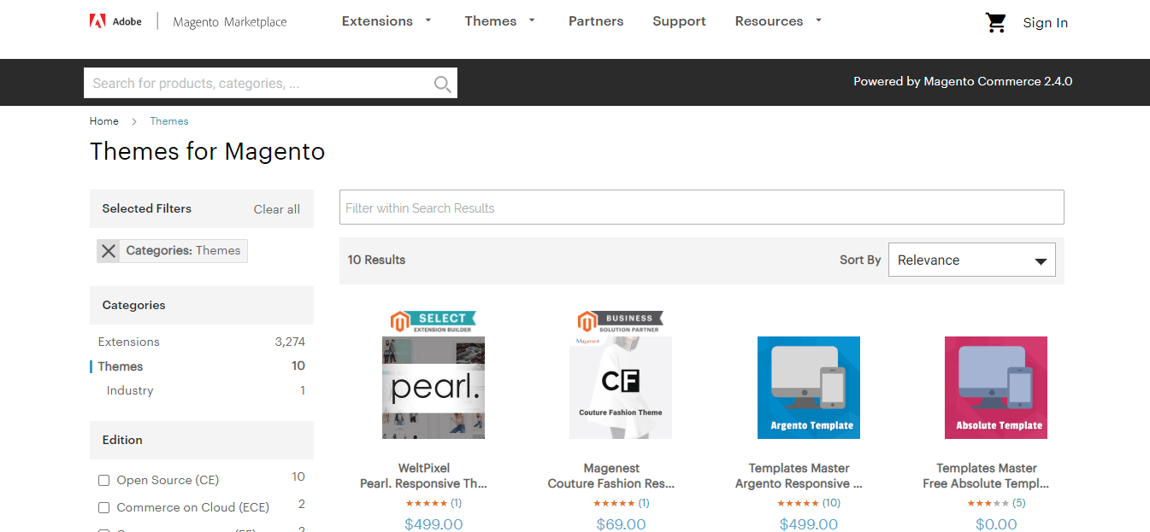Click the Free Absolute Template star rating
The width and height of the screenshot is (1150, 532).
988,503
